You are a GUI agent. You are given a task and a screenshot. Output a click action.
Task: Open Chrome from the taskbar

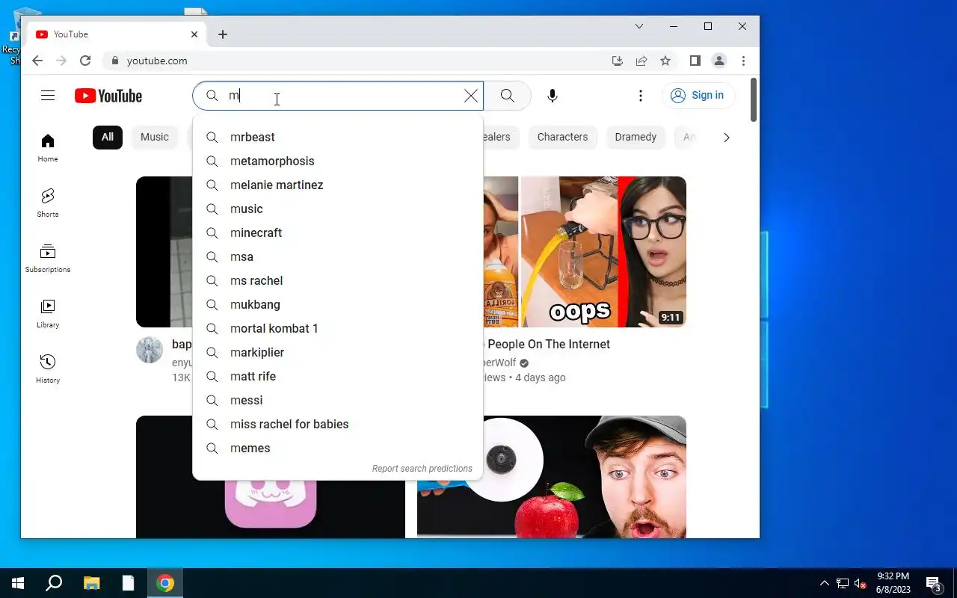tap(165, 583)
